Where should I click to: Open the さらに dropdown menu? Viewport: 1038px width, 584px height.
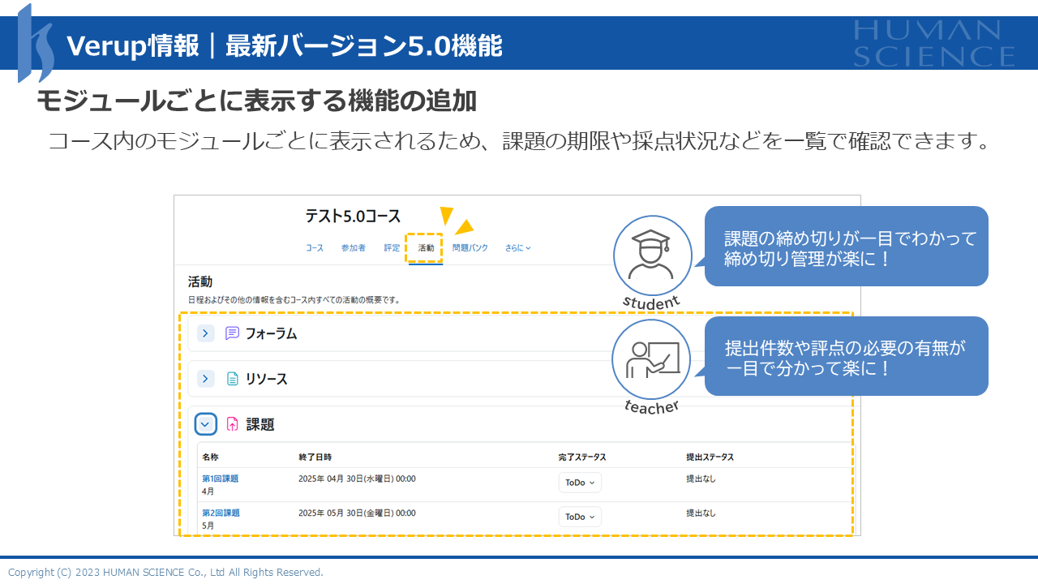[517, 248]
